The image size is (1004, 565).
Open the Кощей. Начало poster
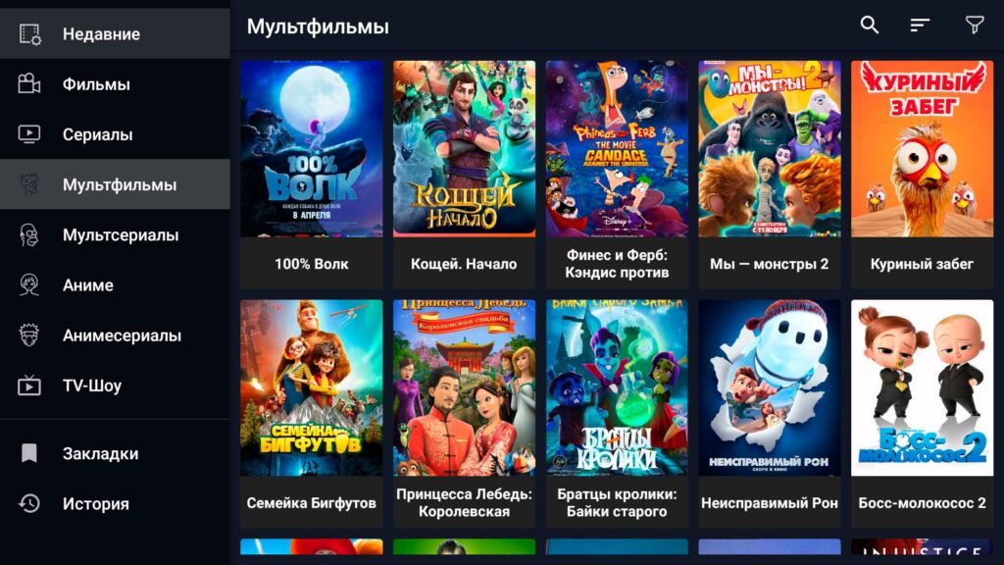click(x=464, y=149)
